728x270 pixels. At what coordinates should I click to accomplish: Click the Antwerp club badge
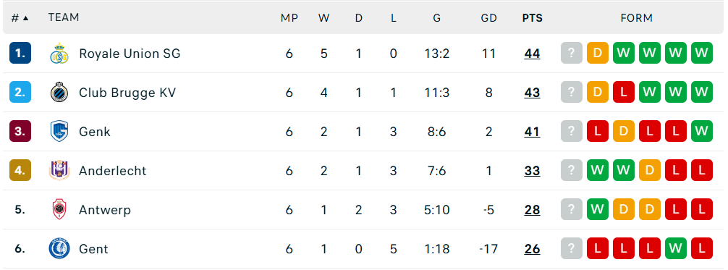(59, 210)
